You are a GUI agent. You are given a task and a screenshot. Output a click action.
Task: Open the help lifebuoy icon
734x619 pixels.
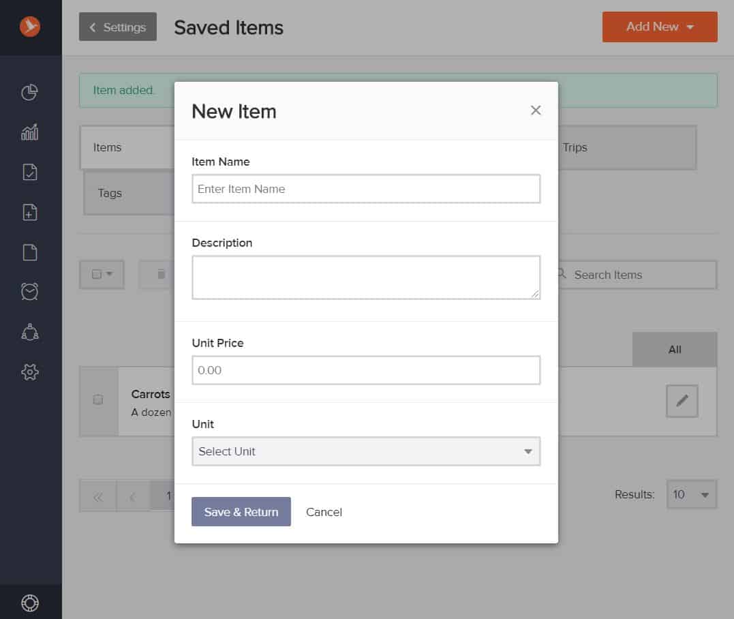point(30,603)
